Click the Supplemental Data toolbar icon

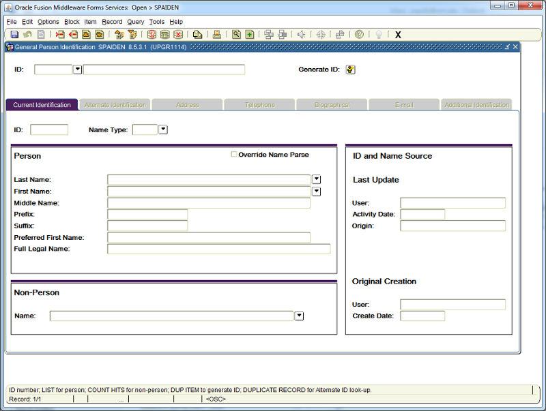(340, 35)
